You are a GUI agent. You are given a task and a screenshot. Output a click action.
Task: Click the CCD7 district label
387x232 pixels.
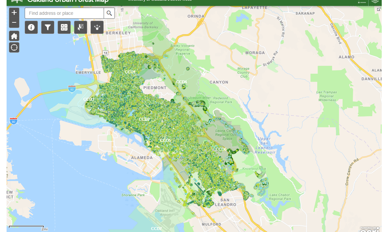click(x=157, y=228)
